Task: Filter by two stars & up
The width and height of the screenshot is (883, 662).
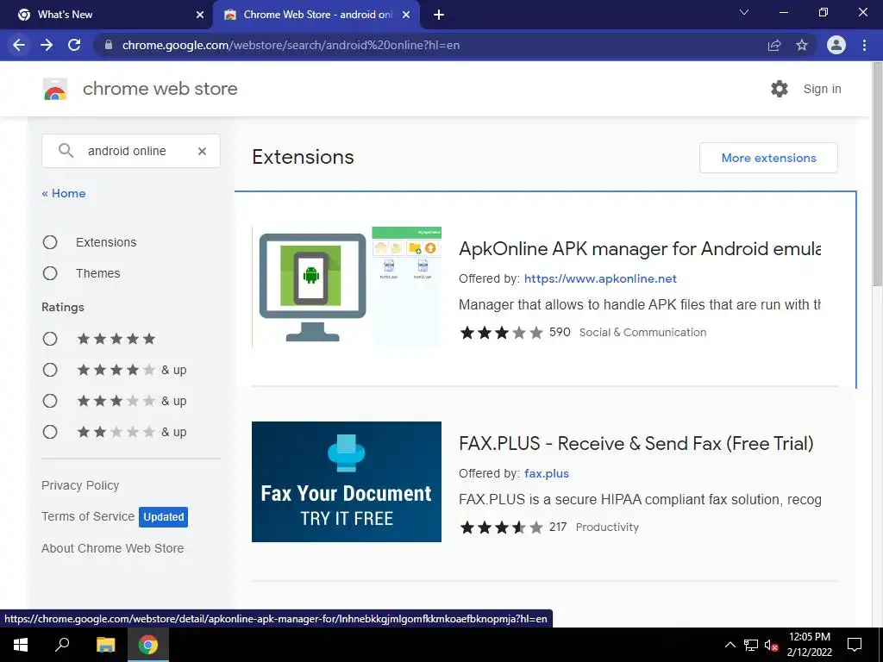Action: 50,432
